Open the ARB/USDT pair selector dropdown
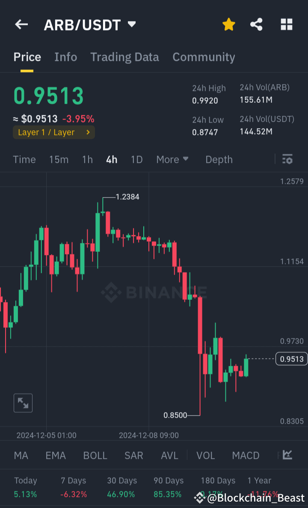Screen dimensions: 308x508 pyautogui.click(x=132, y=24)
